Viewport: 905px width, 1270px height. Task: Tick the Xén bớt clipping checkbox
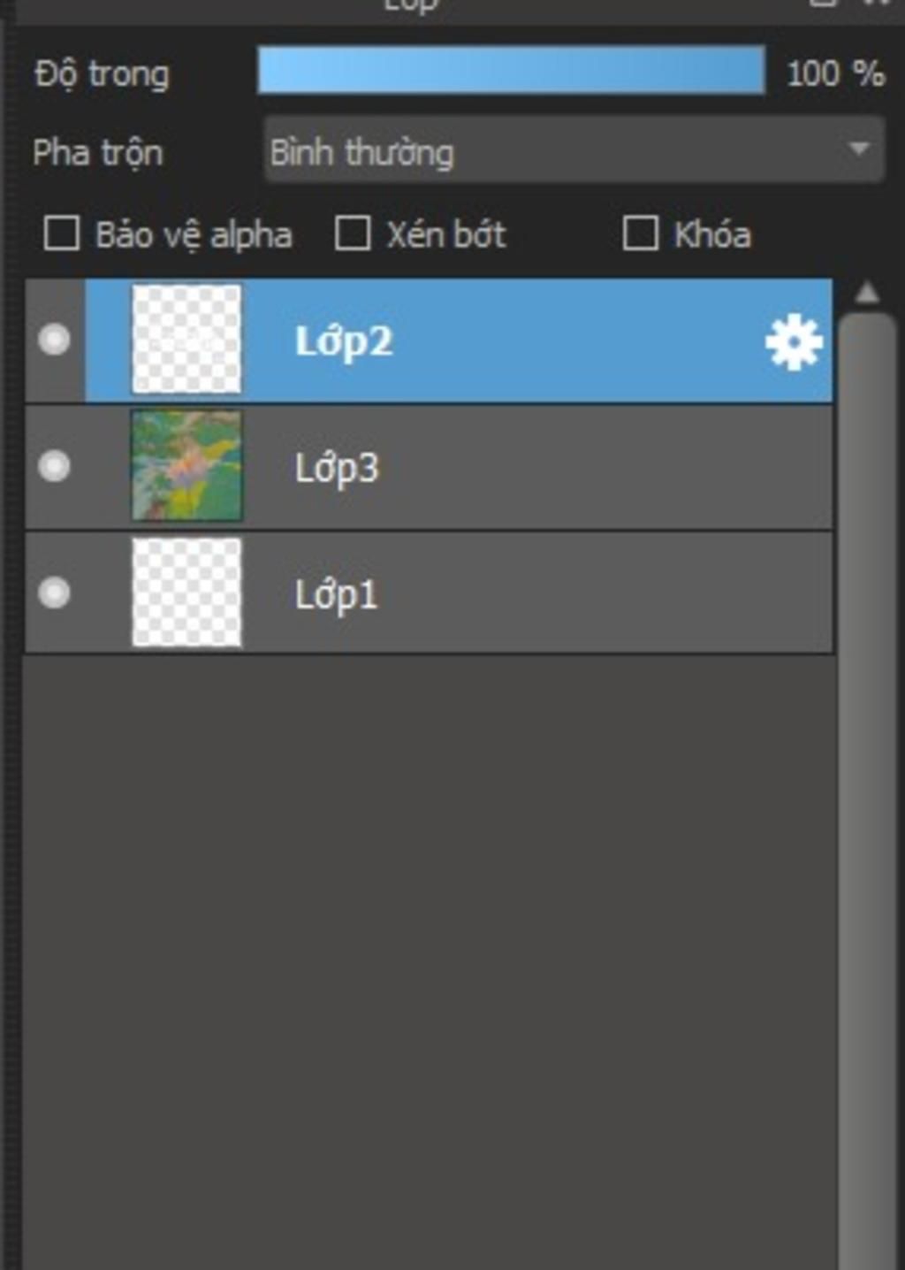click(x=353, y=234)
